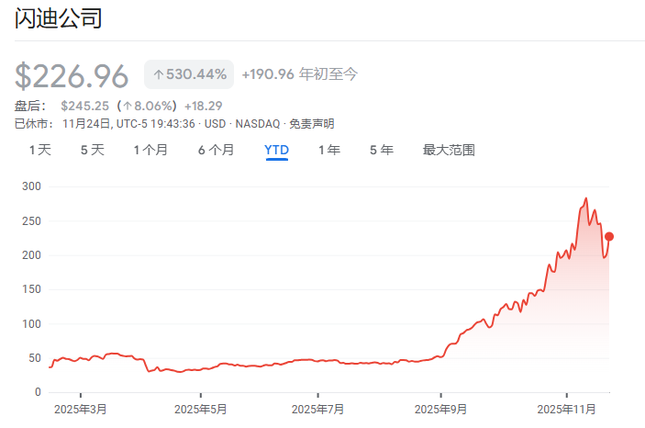The height and width of the screenshot is (428, 645).
Task: Select the 最大范围 range tab
Action: [x=449, y=150]
